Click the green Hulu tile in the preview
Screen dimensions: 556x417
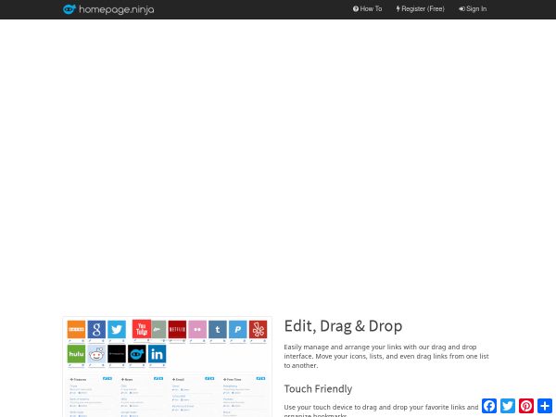pos(76,354)
